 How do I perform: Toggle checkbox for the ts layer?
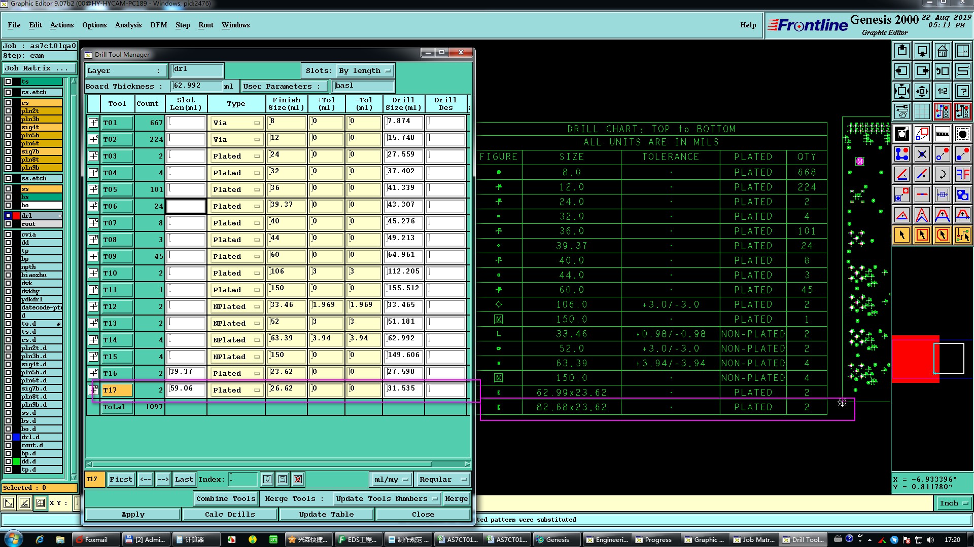[x=8, y=82]
